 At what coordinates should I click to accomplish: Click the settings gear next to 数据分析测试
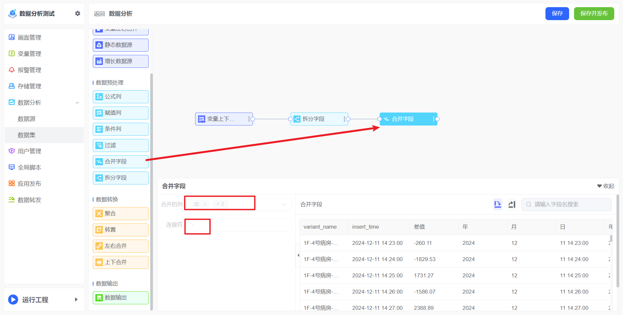point(78,13)
